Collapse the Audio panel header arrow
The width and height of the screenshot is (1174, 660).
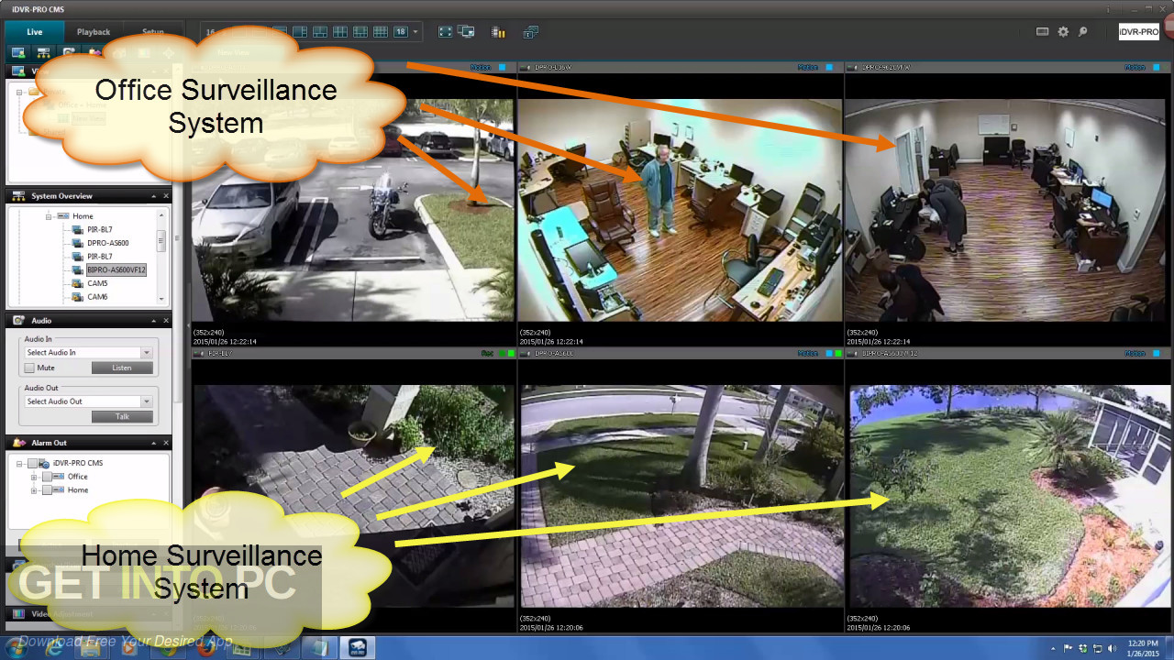[x=154, y=320]
